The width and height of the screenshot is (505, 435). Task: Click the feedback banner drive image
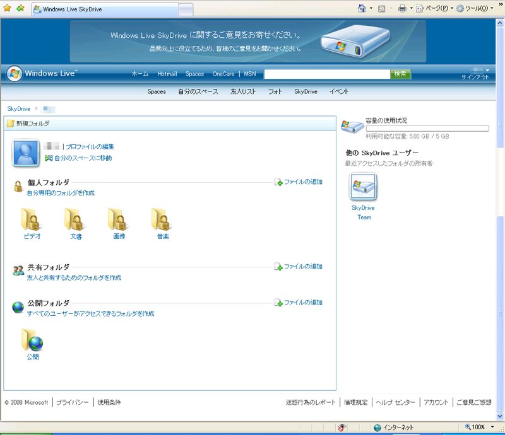[x=355, y=41]
